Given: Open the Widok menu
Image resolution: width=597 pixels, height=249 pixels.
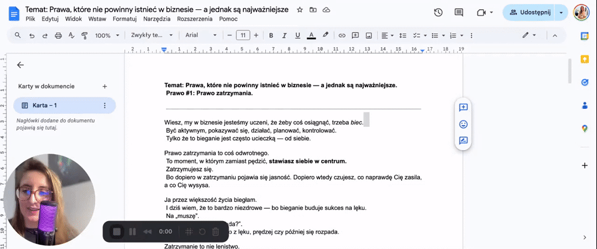Looking at the screenshot, I should pyautogui.click(x=73, y=19).
